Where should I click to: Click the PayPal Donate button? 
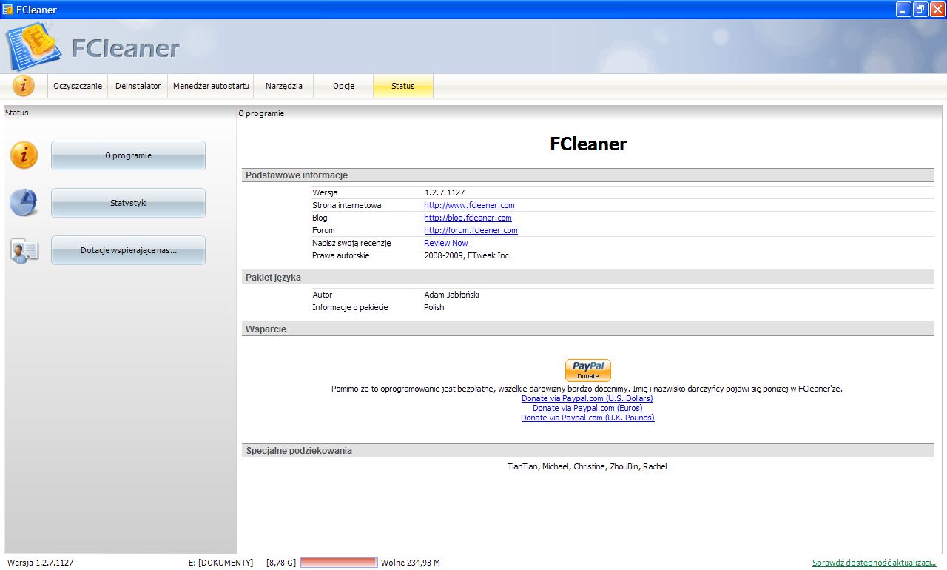588,370
